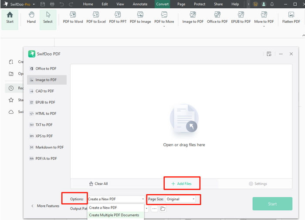Image resolution: width=305 pixels, height=220 pixels.
Task: Go back to More Features
Action: [x=46, y=206]
